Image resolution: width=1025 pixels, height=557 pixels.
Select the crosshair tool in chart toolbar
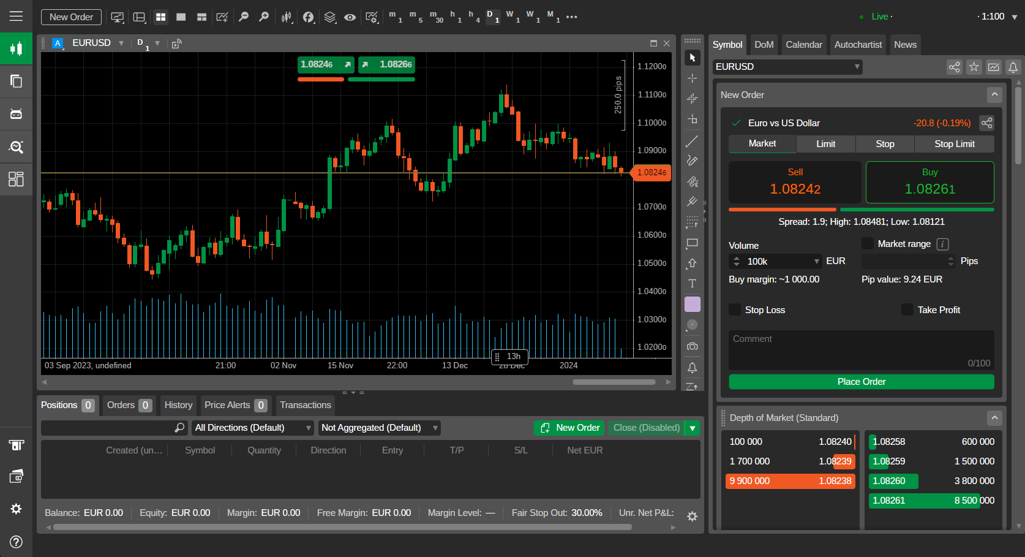pyautogui.click(x=692, y=78)
